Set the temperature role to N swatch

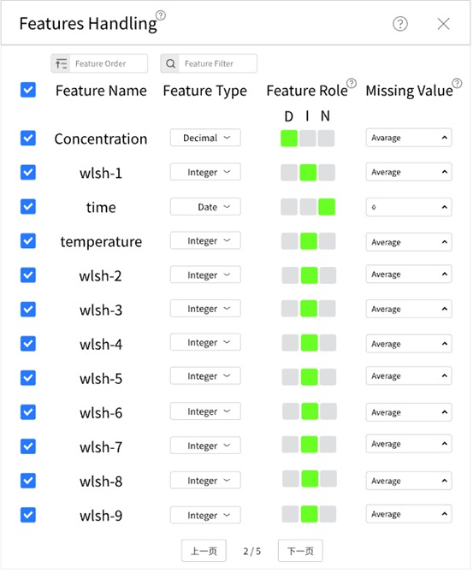pos(327,241)
